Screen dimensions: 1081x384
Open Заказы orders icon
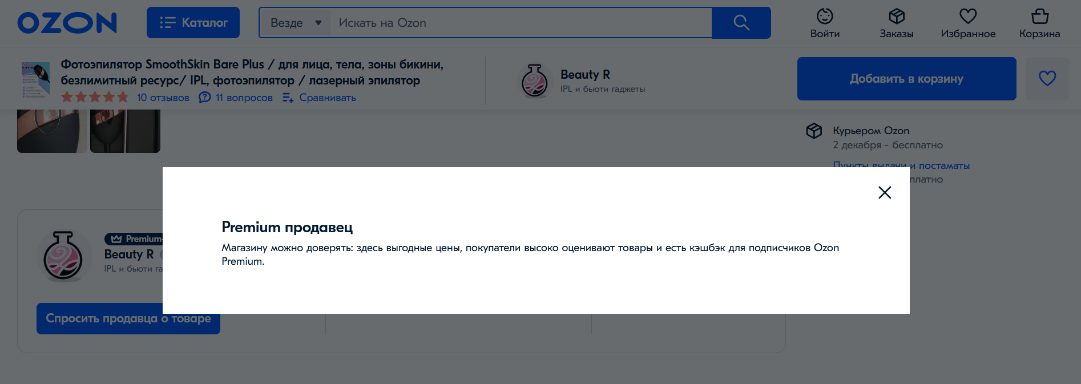coord(897,23)
